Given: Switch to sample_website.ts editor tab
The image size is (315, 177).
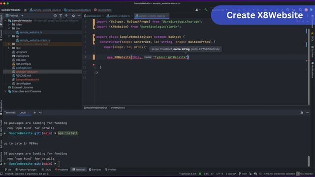Looking at the screenshot, I should [120, 16].
